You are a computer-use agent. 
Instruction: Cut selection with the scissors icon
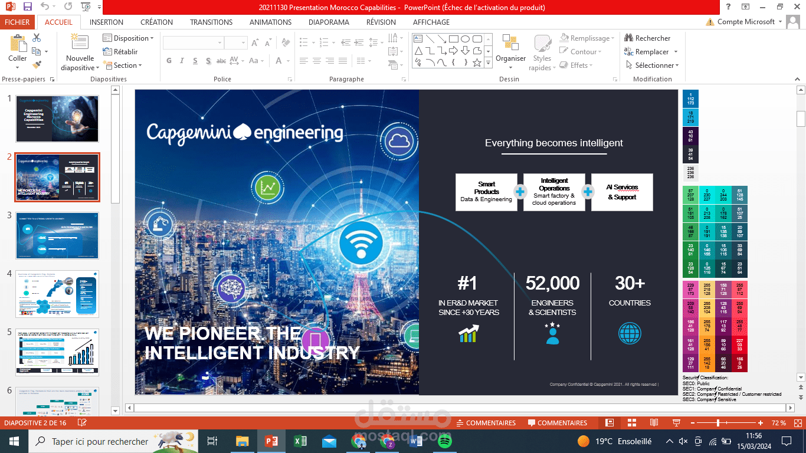click(37, 37)
